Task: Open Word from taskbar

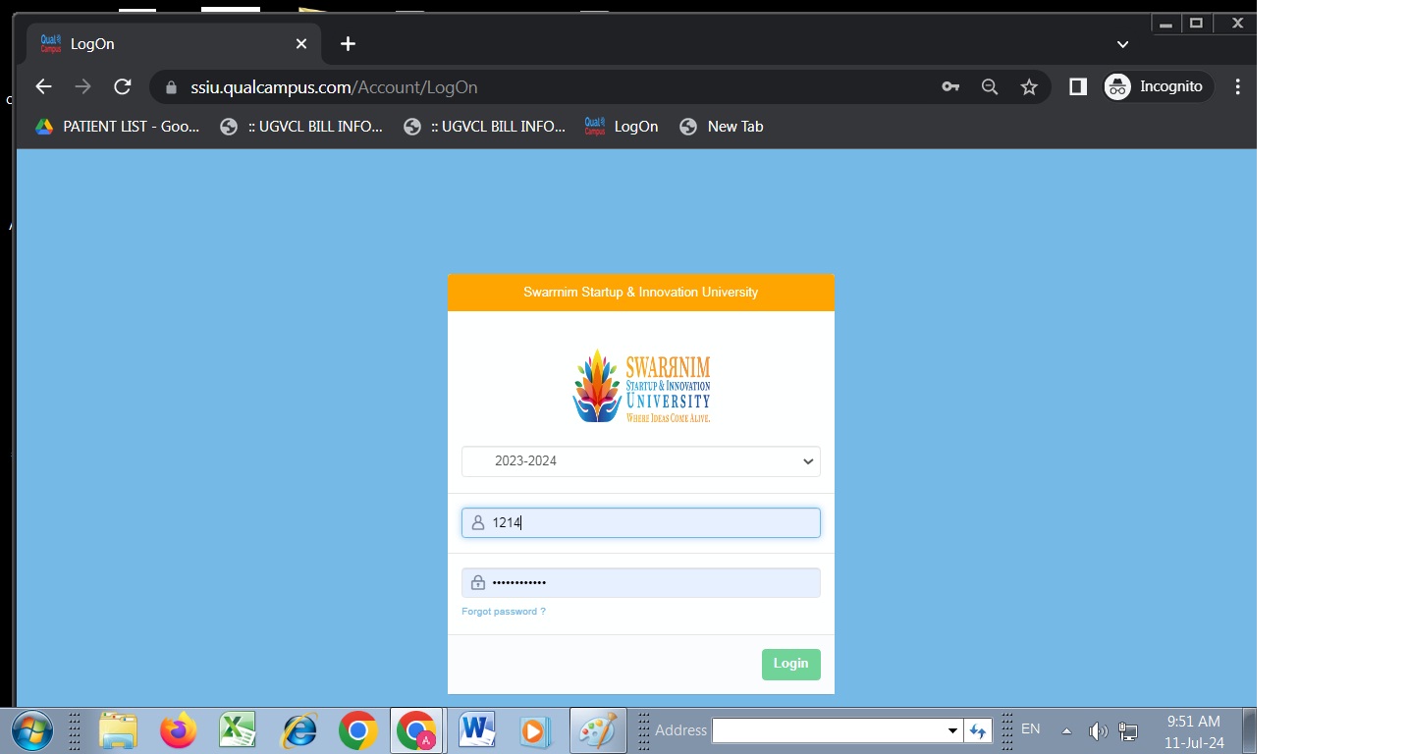Action: pos(477,731)
